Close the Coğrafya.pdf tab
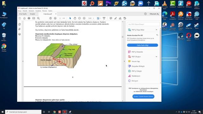This screenshot has width=203, height=114. pyautogui.click(x=56, y=14)
